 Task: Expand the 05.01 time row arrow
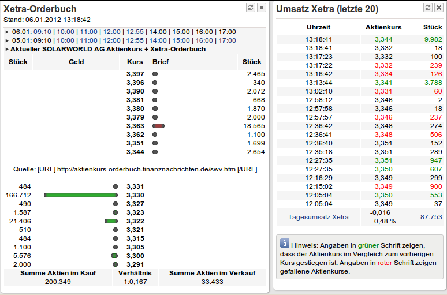[7, 40]
